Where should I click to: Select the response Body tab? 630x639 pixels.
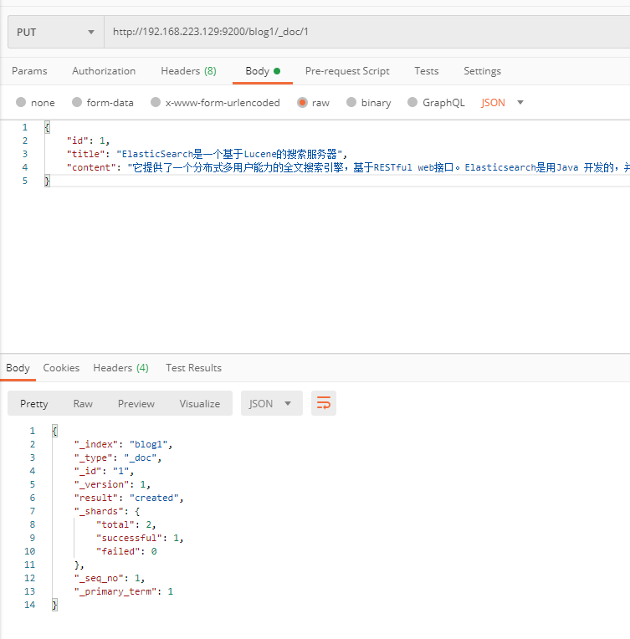[18, 368]
